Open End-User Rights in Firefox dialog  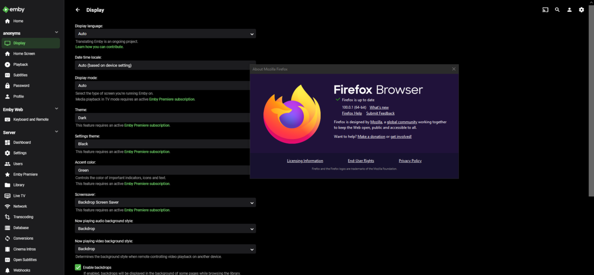coord(361,161)
